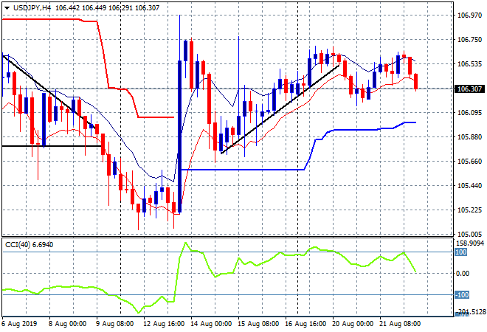Click the CCI(40) 6.6940 indicator label
The height and width of the screenshot is (332, 487).
tap(30, 245)
